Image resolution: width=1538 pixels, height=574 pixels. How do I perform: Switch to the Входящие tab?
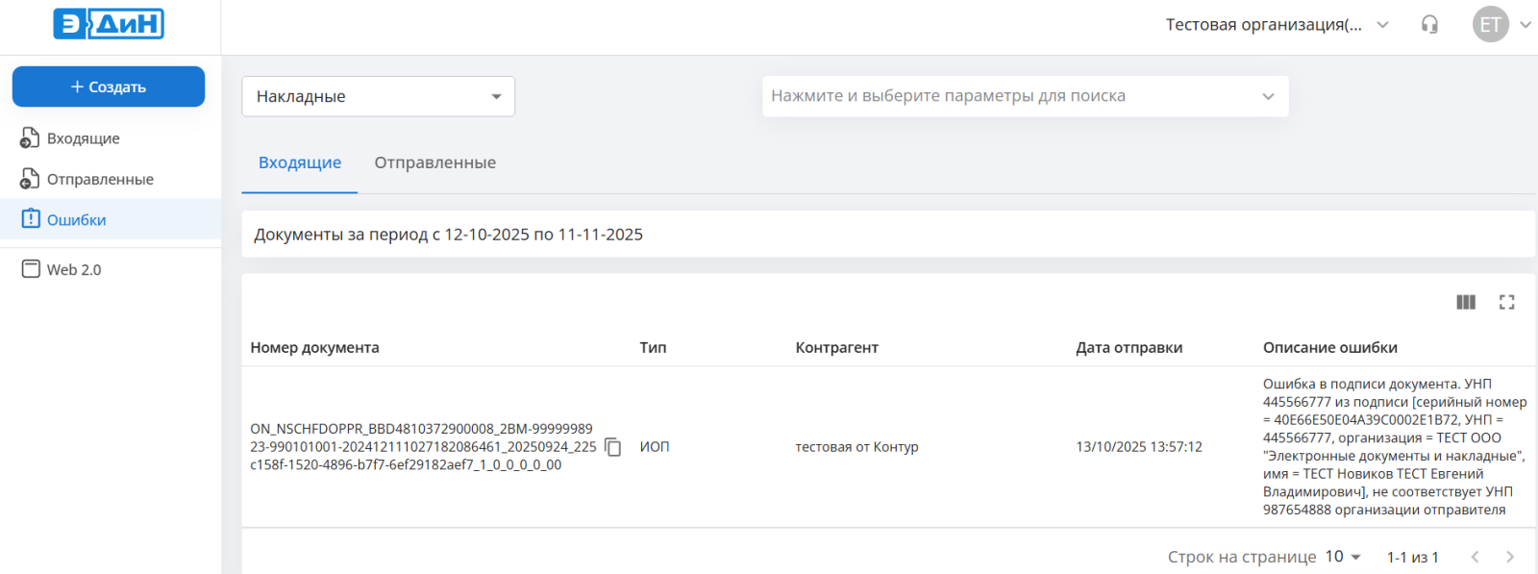click(299, 163)
